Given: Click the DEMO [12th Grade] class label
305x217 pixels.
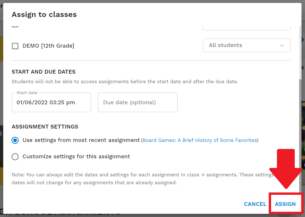Looking at the screenshot, I should tap(48, 46).
